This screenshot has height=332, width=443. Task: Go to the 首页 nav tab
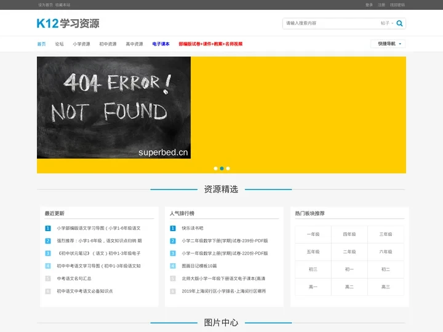(x=41, y=44)
